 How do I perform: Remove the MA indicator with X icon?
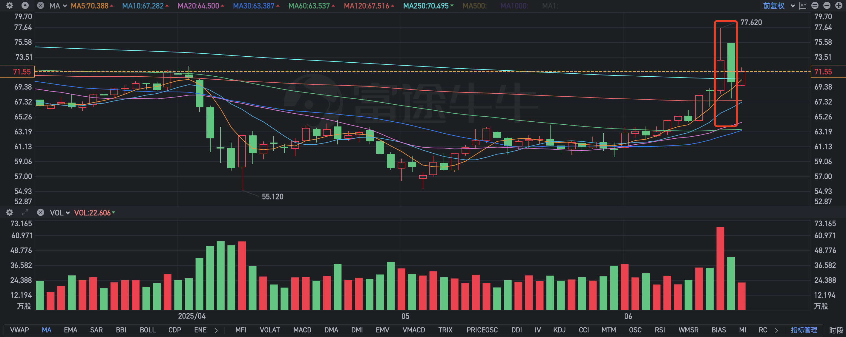pyautogui.click(x=40, y=6)
